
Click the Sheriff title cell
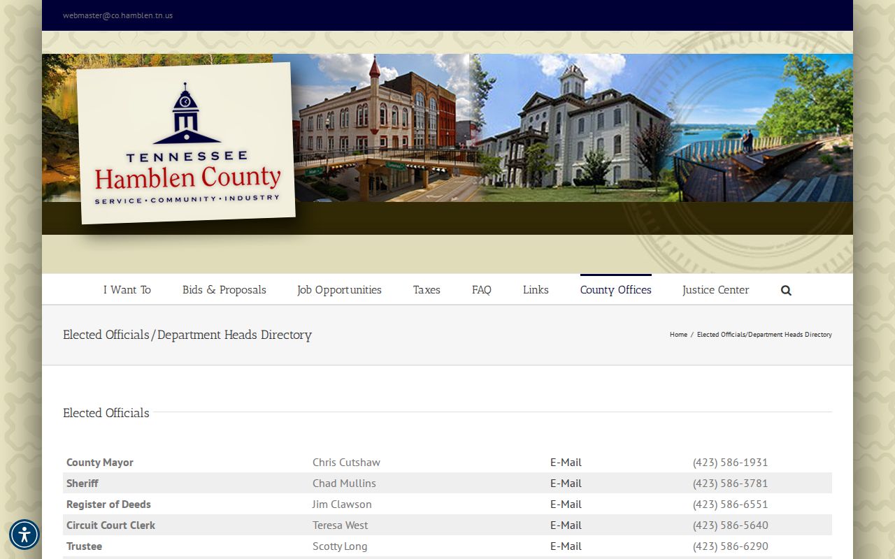click(83, 483)
